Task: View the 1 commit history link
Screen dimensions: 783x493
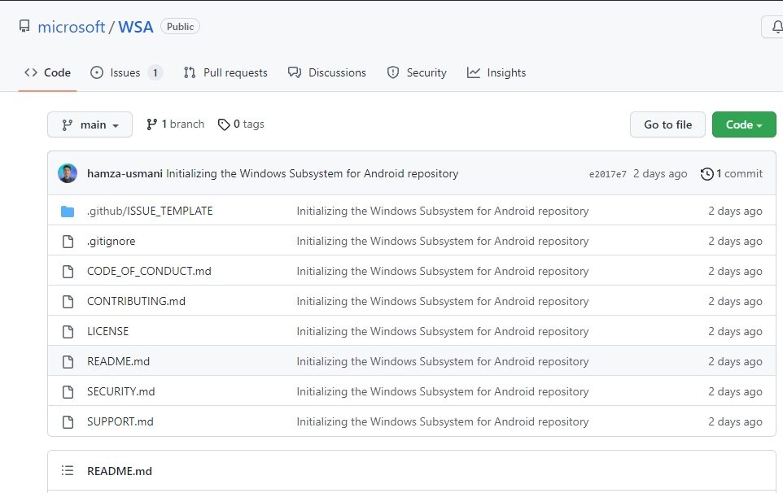Action: coord(732,173)
